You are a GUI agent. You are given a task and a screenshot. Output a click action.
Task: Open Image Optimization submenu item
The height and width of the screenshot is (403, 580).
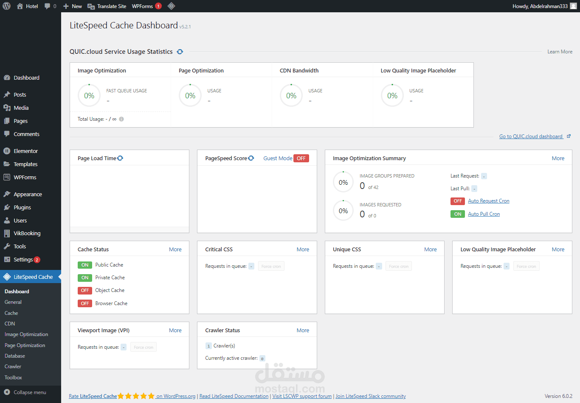(x=26, y=334)
